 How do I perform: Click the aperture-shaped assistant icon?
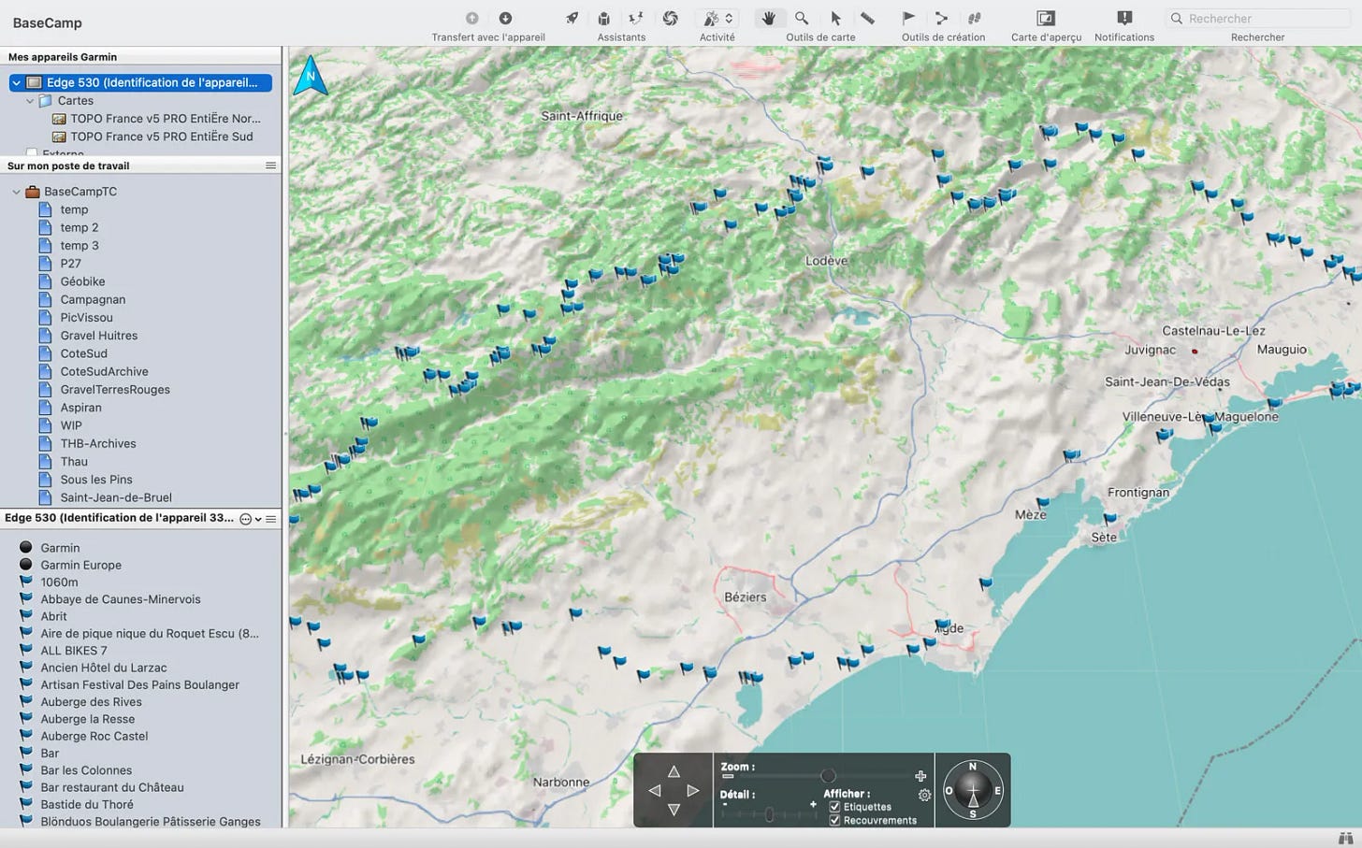[x=670, y=18]
